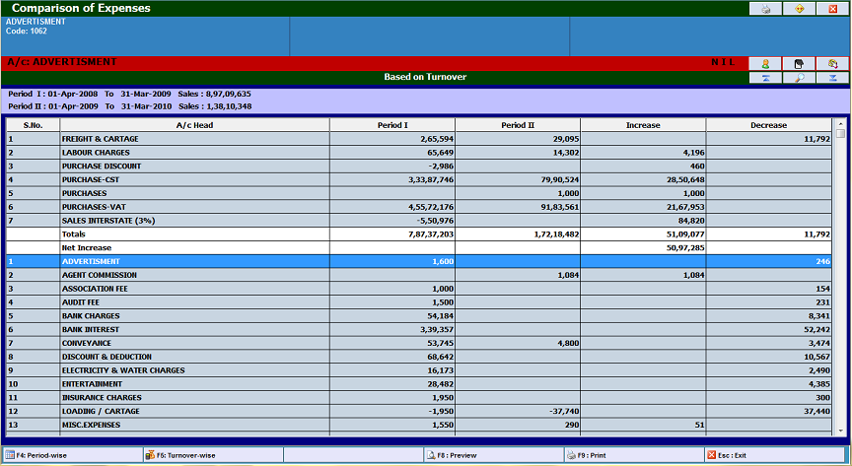Select the LABOUR CHARGES row
This screenshot has width=852, height=466.
(x=419, y=153)
